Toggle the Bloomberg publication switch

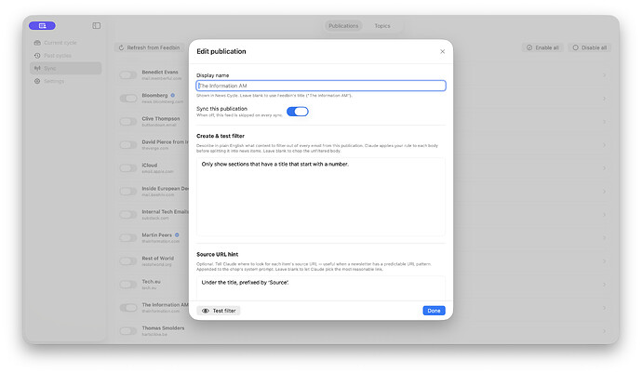point(128,99)
